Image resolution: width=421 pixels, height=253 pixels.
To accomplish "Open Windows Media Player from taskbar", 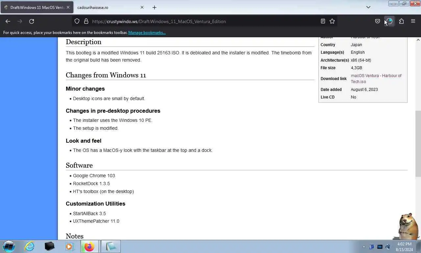I will point(69,246).
